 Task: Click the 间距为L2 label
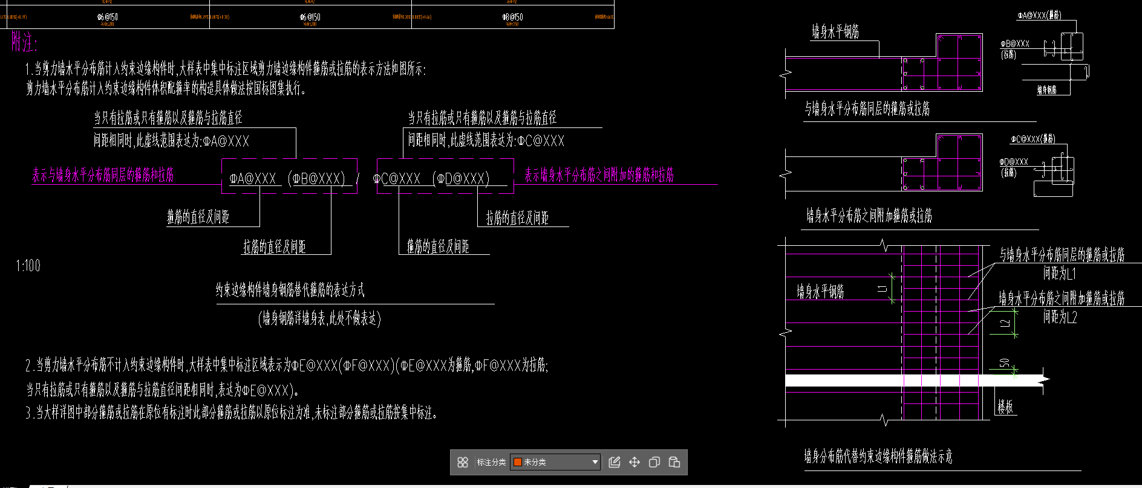tap(1060, 316)
